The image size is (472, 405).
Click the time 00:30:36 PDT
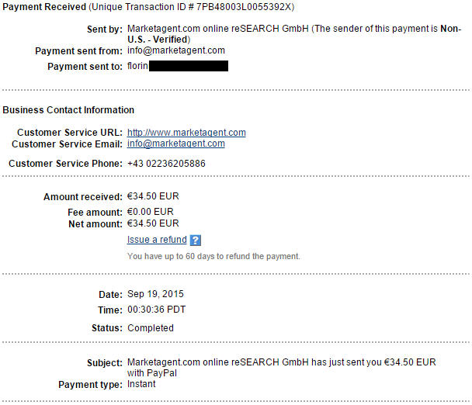157,310
